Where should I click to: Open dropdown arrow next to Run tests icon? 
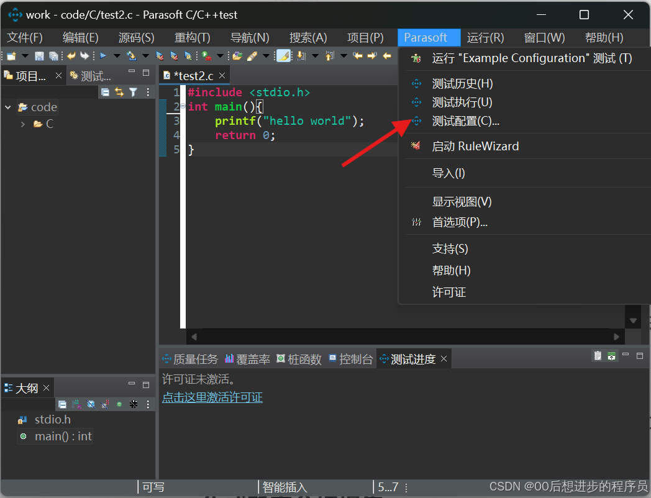pyautogui.click(x=117, y=56)
